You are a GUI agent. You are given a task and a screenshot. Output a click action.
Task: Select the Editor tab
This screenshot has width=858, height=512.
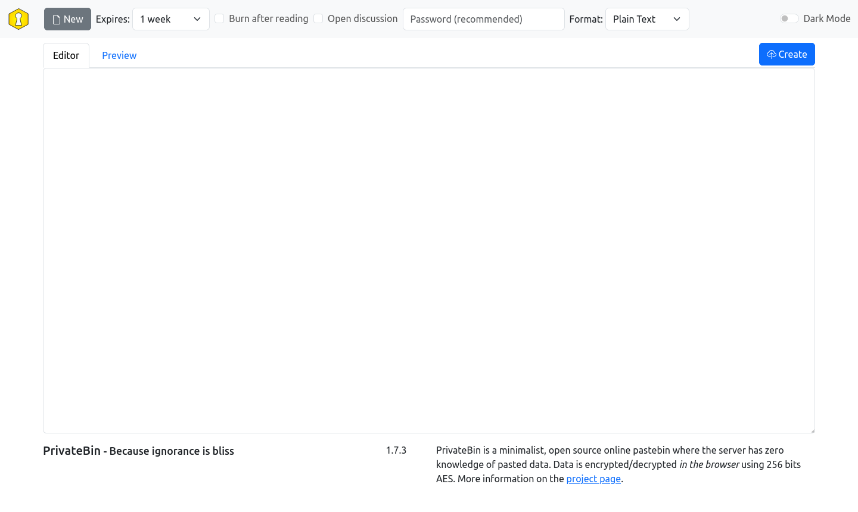coord(66,55)
